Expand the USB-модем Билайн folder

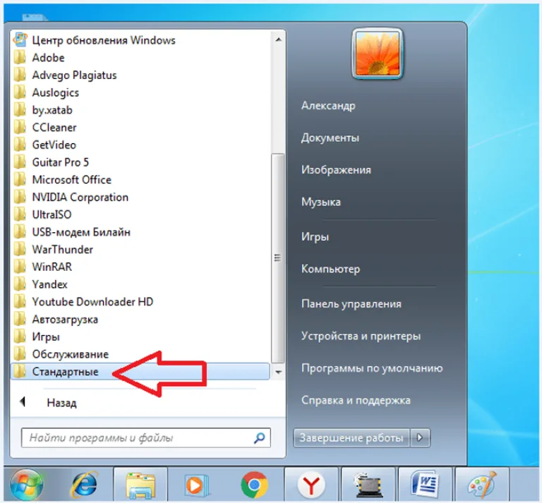coord(81,232)
